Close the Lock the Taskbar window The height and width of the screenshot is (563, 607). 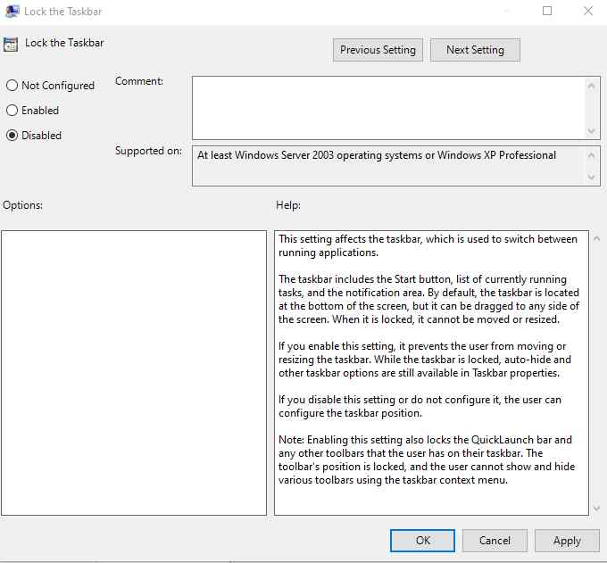point(588,11)
